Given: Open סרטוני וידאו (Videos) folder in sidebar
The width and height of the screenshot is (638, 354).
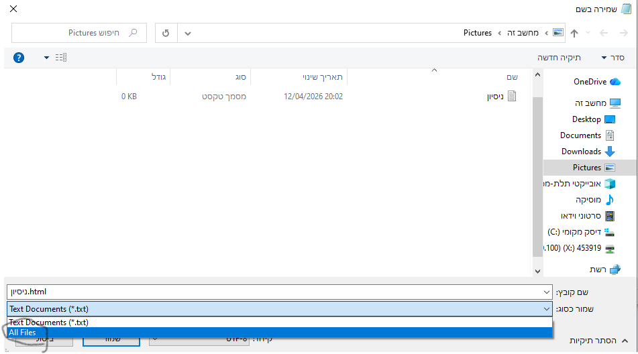Looking at the screenshot, I should 582,216.
